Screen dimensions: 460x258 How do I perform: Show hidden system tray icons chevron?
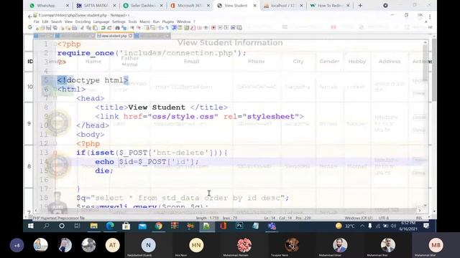pos(362,226)
